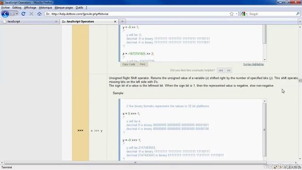Open the list all tabs dropdown
Image resolution: width=302 pixels, height=170 pixels.
pyautogui.click(x=300, y=21)
